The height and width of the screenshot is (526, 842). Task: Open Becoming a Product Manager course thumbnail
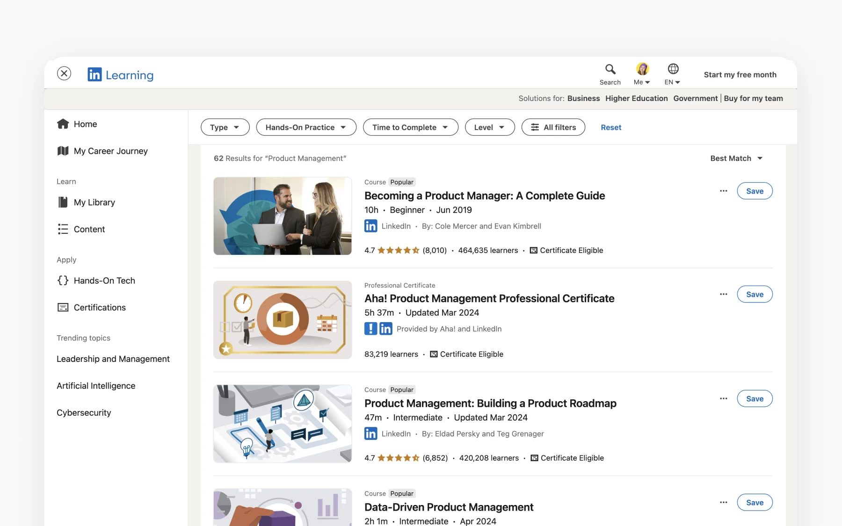click(283, 216)
